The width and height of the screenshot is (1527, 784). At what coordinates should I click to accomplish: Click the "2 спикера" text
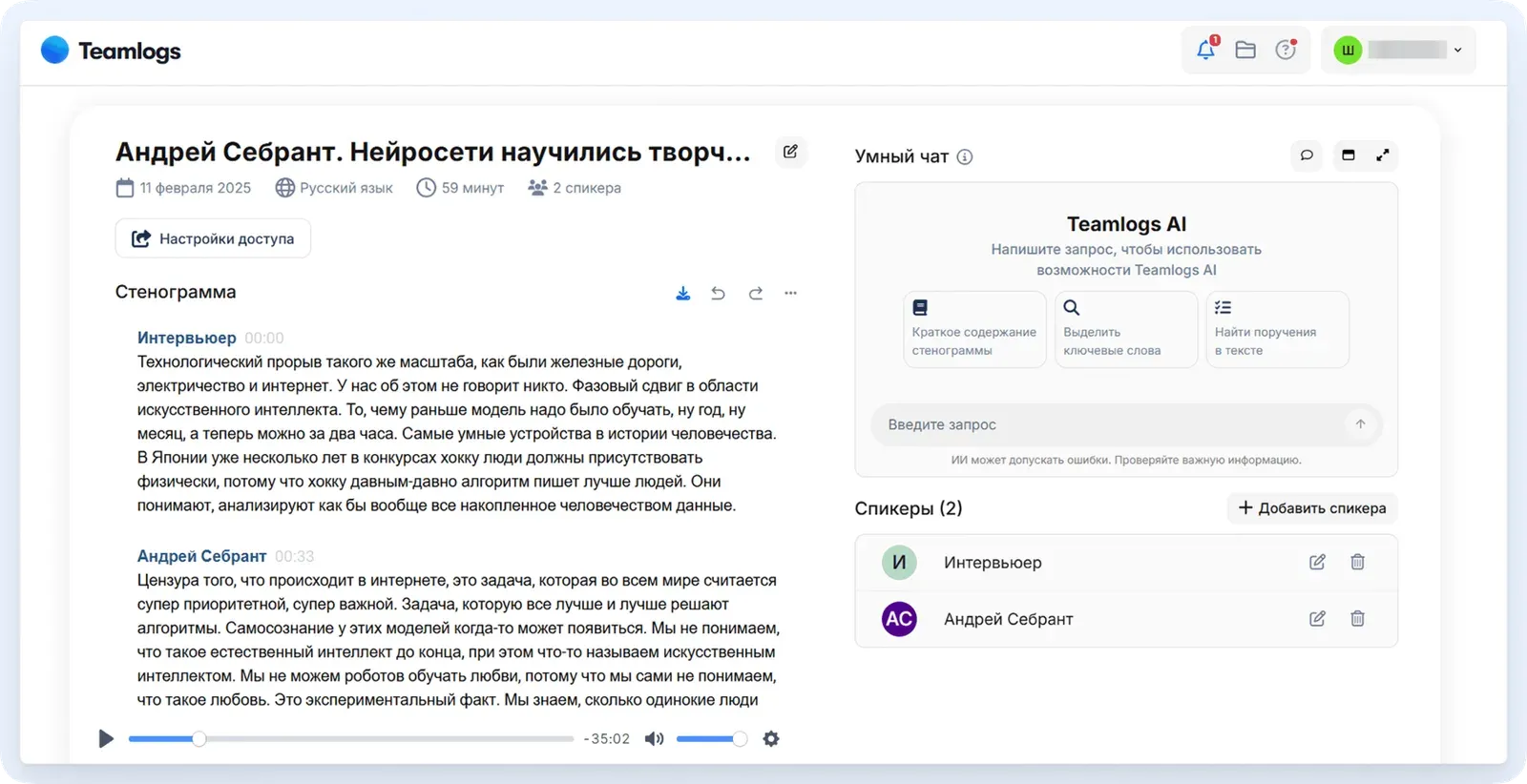587,188
